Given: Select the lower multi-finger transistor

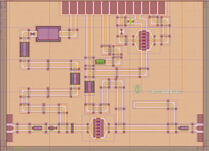Looking at the screenshot, I should click(x=98, y=128).
